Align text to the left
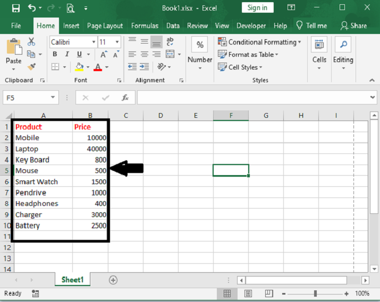This screenshot has height=302, width=380. (x=132, y=54)
